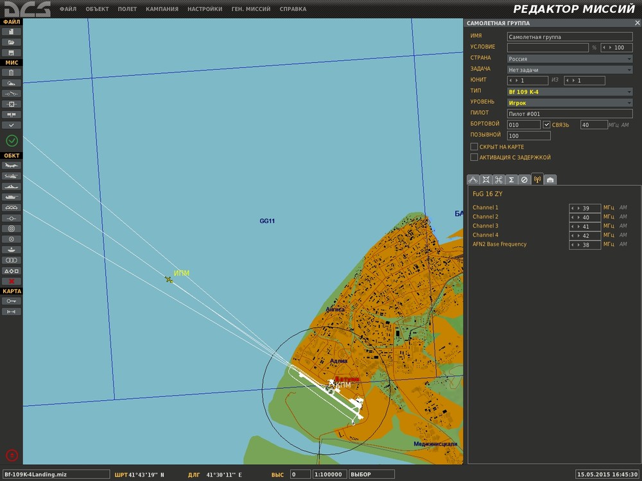Screen dimensions: 642x481
Task: Click the БОРТОВОЙ number field 010
Action: click(524, 125)
